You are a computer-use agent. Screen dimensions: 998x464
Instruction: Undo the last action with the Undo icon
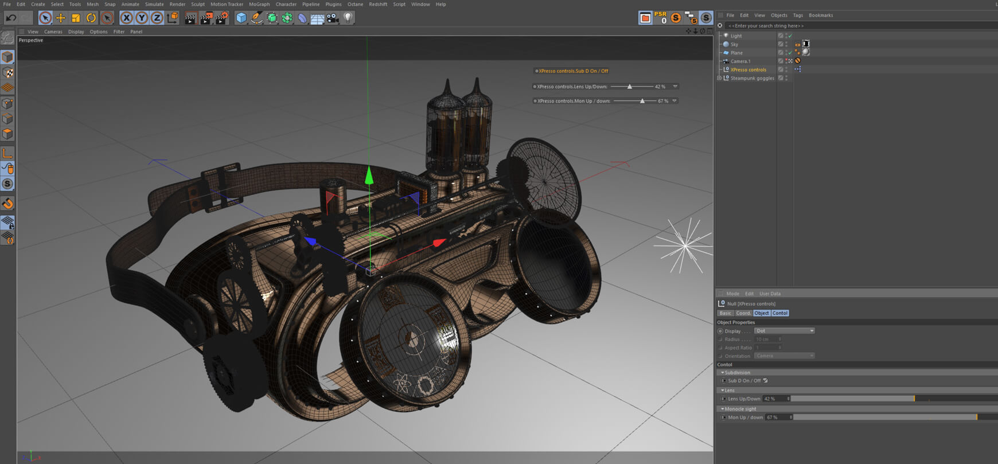pos(10,18)
